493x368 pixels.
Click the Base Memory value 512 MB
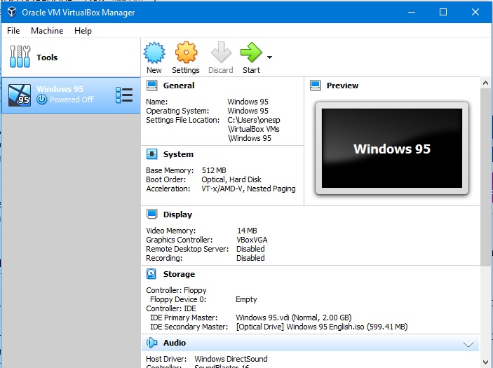pos(214,170)
